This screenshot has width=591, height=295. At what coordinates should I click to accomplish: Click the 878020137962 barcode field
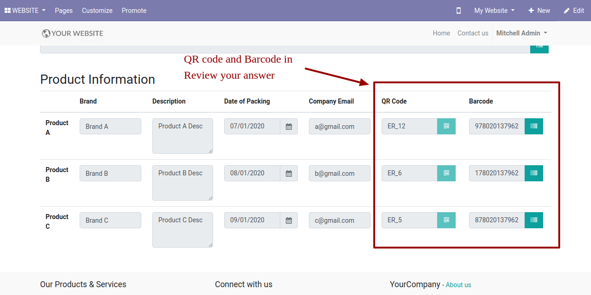pyautogui.click(x=497, y=220)
